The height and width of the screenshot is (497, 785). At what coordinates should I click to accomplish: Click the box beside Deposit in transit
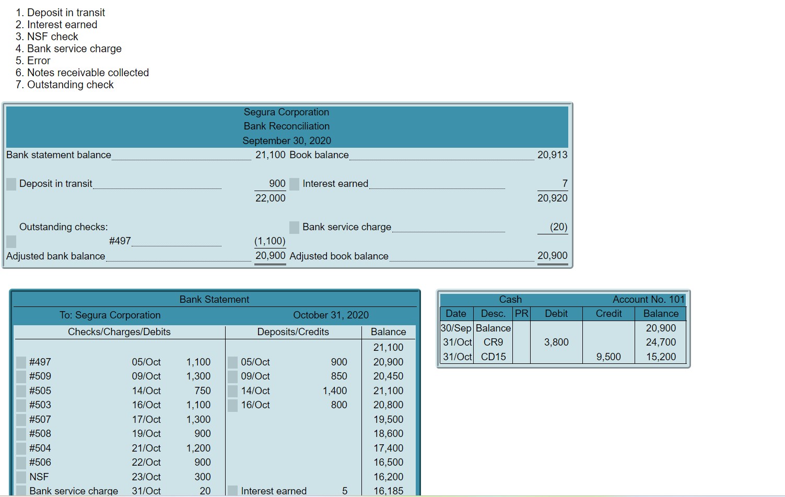11,184
